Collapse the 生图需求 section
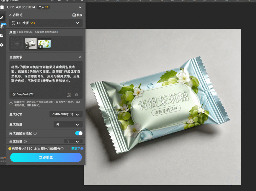This screenshot has height=191, width=256. 80,57
